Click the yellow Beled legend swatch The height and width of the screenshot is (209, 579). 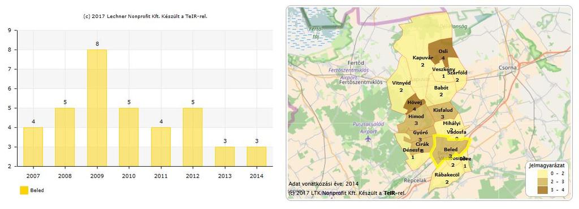pyautogui.click(x=24, y=190)
